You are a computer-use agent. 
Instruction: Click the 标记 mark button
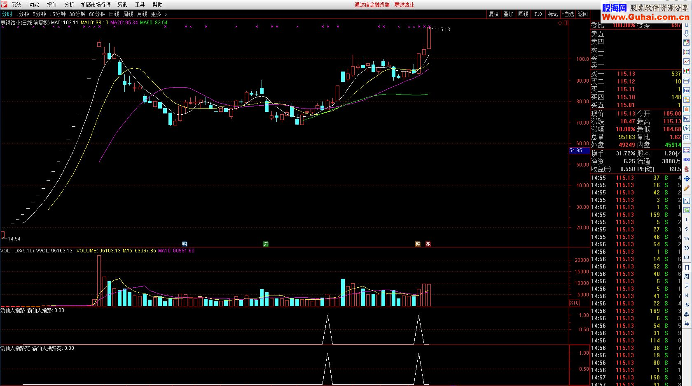pos(553,14)
